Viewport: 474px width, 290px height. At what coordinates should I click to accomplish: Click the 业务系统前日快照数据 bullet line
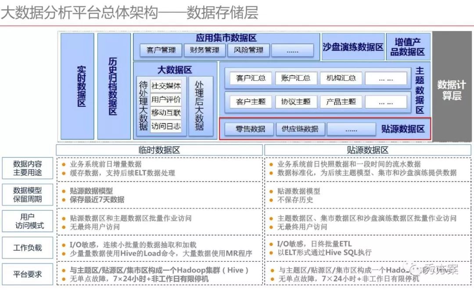(349, 164)
